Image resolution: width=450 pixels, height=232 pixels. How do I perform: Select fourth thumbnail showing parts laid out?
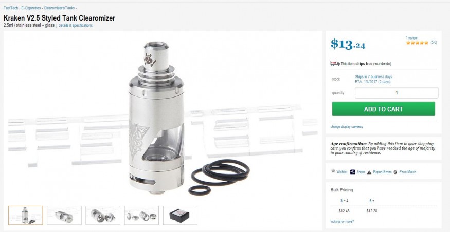point(141,216)
